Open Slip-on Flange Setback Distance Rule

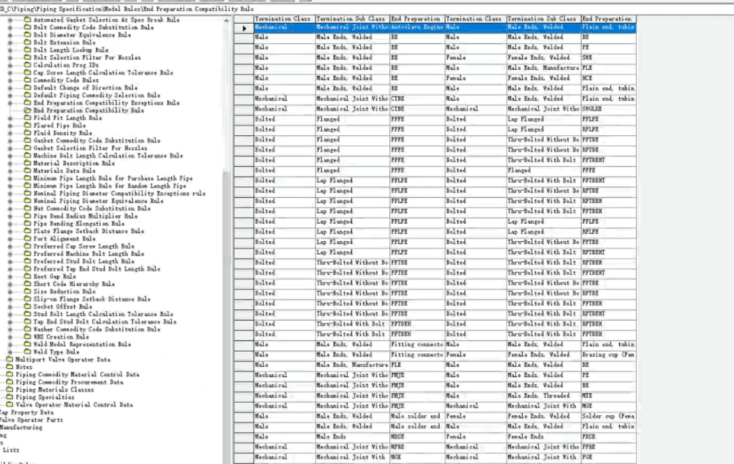coord(92,299)
